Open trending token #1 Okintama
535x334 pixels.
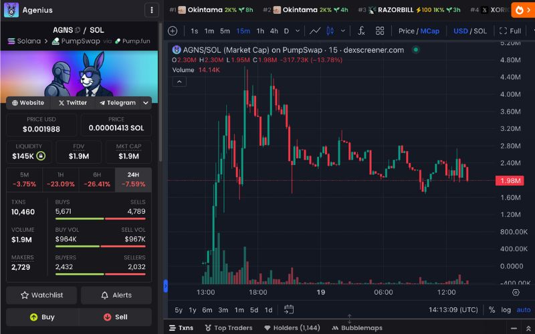pos(211,10)
